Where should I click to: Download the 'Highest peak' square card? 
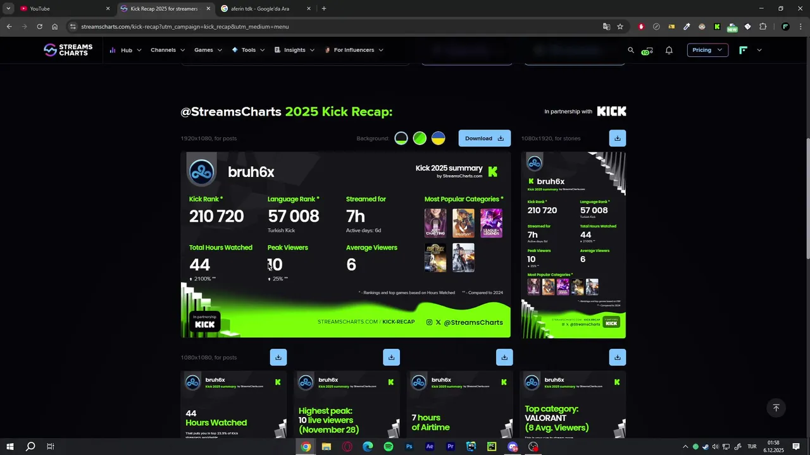(391, 358)
